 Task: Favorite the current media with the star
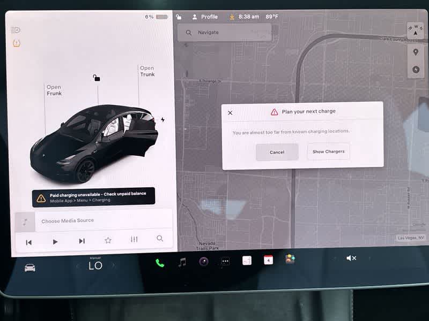(108, 240)
